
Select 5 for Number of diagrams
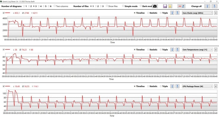pyautogui.click(x=44, y=6)
